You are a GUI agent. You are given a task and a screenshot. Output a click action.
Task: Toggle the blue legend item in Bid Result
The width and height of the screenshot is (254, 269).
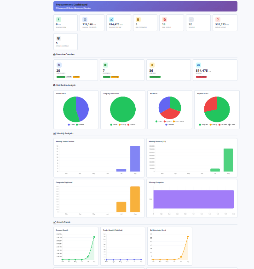pyautogui.click(x=169, y=125)
